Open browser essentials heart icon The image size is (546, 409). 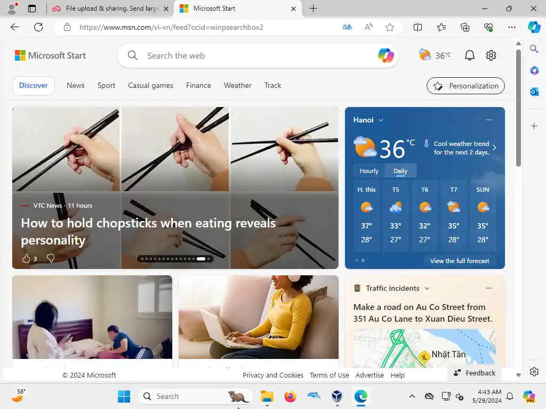pos(488,27)
